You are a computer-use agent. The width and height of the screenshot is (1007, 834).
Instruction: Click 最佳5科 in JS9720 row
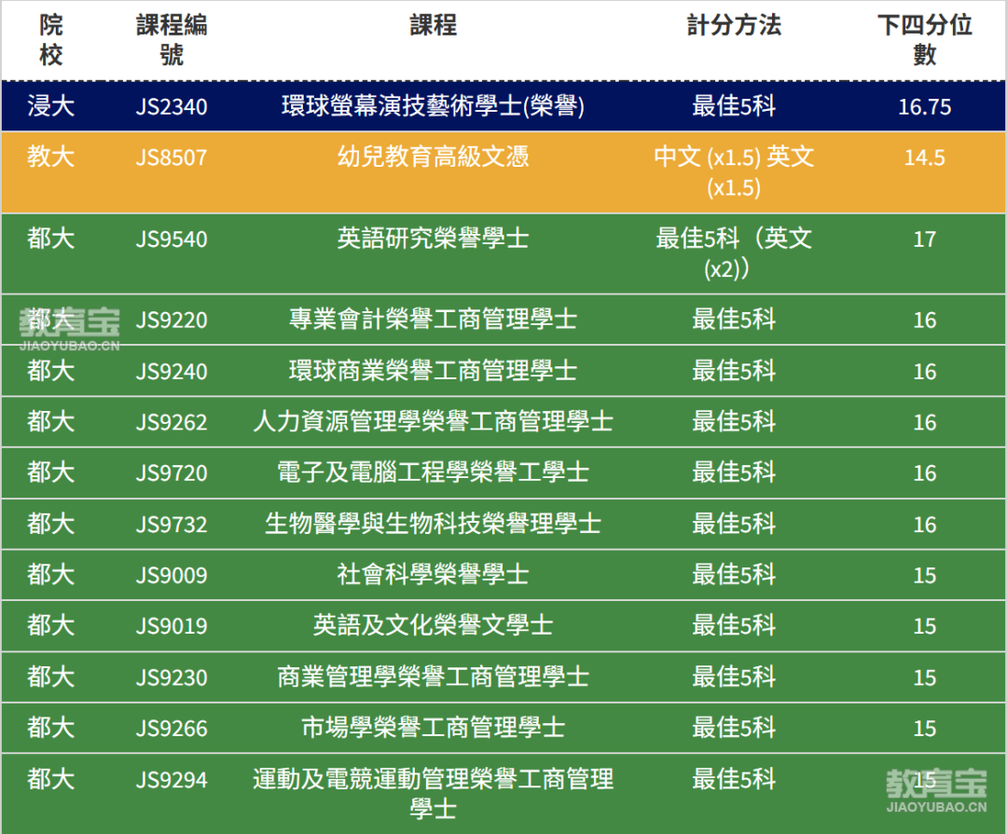point(734,472)
